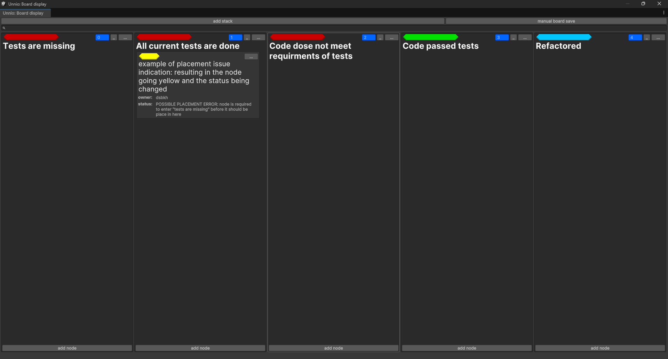Open ... menu of Code dose not meet stack
Image resolution: width=668 pixels, height=359 pixels.
coord(392,38)
